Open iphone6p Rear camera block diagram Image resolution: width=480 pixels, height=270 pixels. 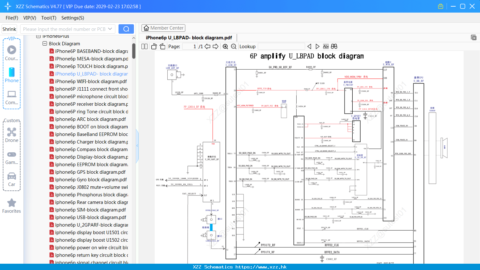coord(89,202)
